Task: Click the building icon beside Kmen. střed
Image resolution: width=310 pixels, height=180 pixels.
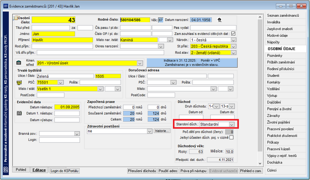Action: tap(19, 63)
